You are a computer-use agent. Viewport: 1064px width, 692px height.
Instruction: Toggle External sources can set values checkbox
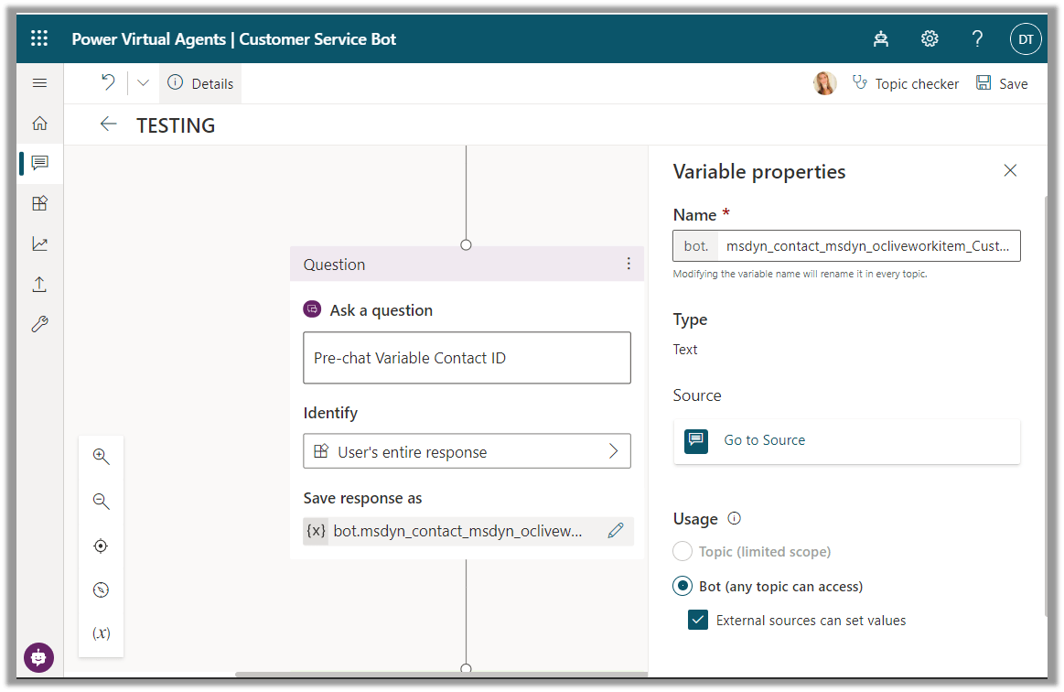click(697, 620)
